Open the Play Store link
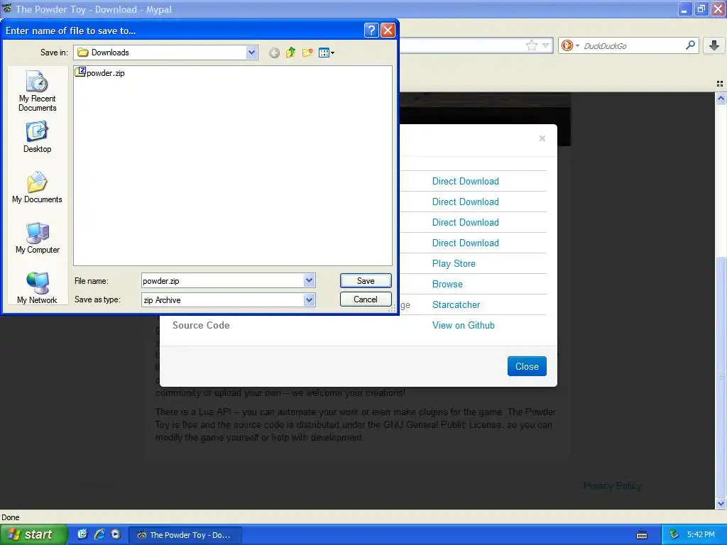 (454, 264)
